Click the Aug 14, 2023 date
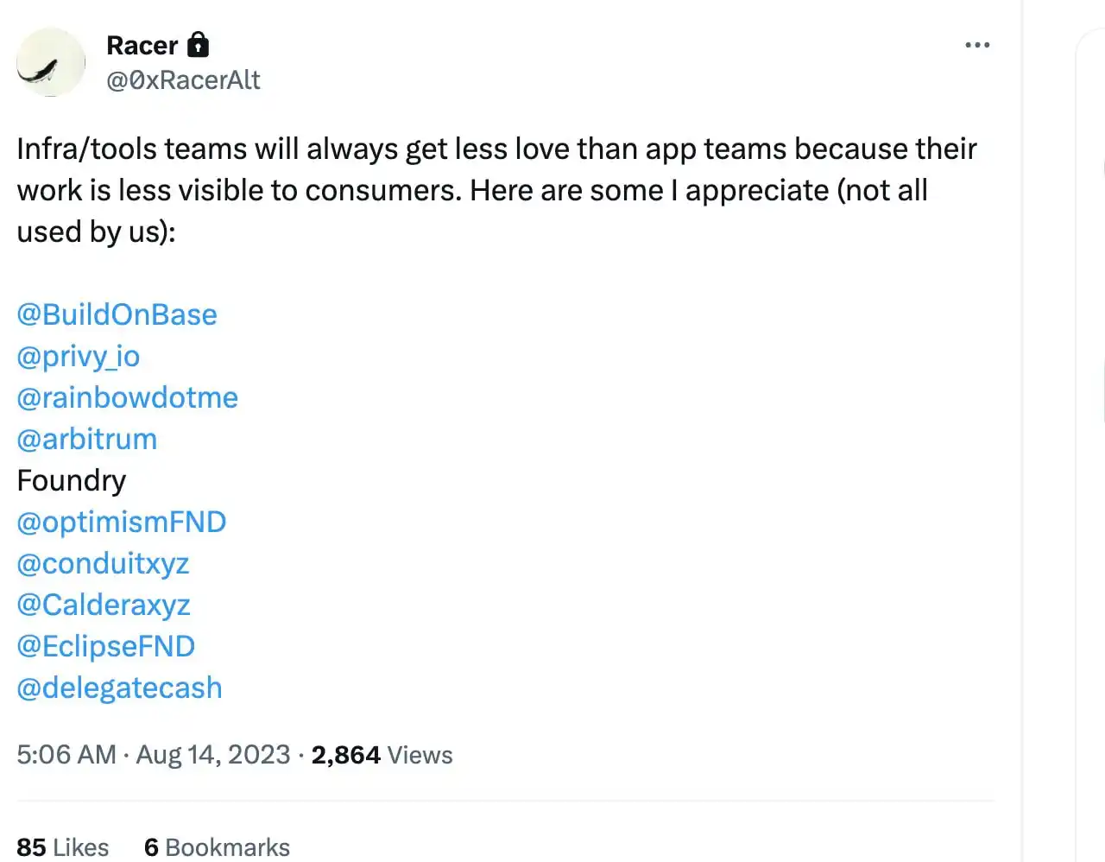Viewport: 1105px width, 862px height. 212,754
